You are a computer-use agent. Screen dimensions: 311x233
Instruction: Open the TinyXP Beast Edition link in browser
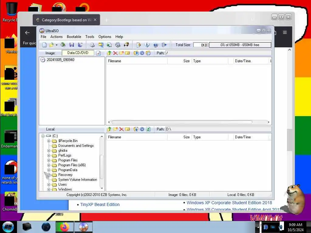click(x=100, y=205)
